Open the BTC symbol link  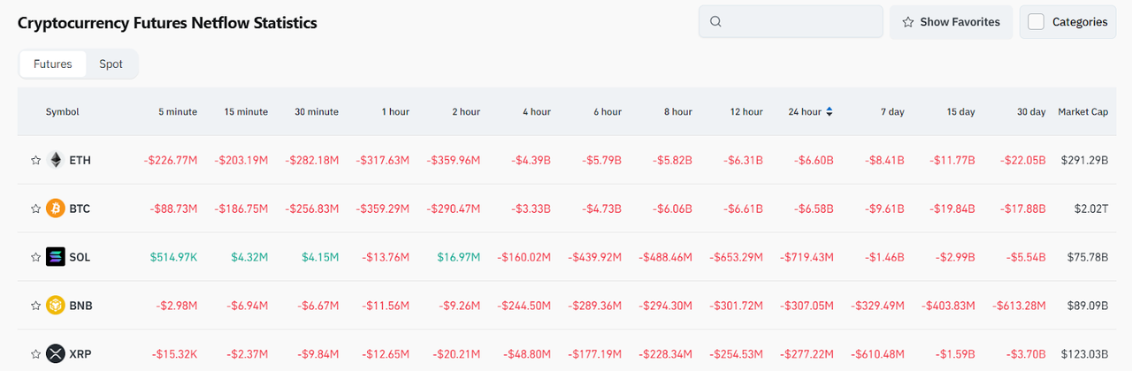[x=80, y=209]
